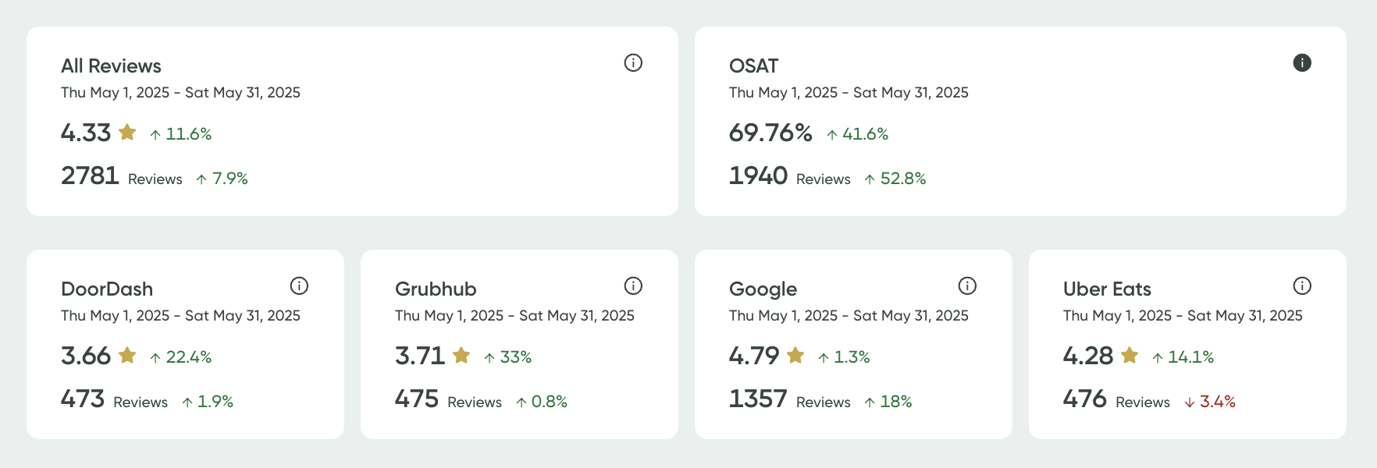
Task: Click the All Reviews info icon
Action: pos(633,62)
